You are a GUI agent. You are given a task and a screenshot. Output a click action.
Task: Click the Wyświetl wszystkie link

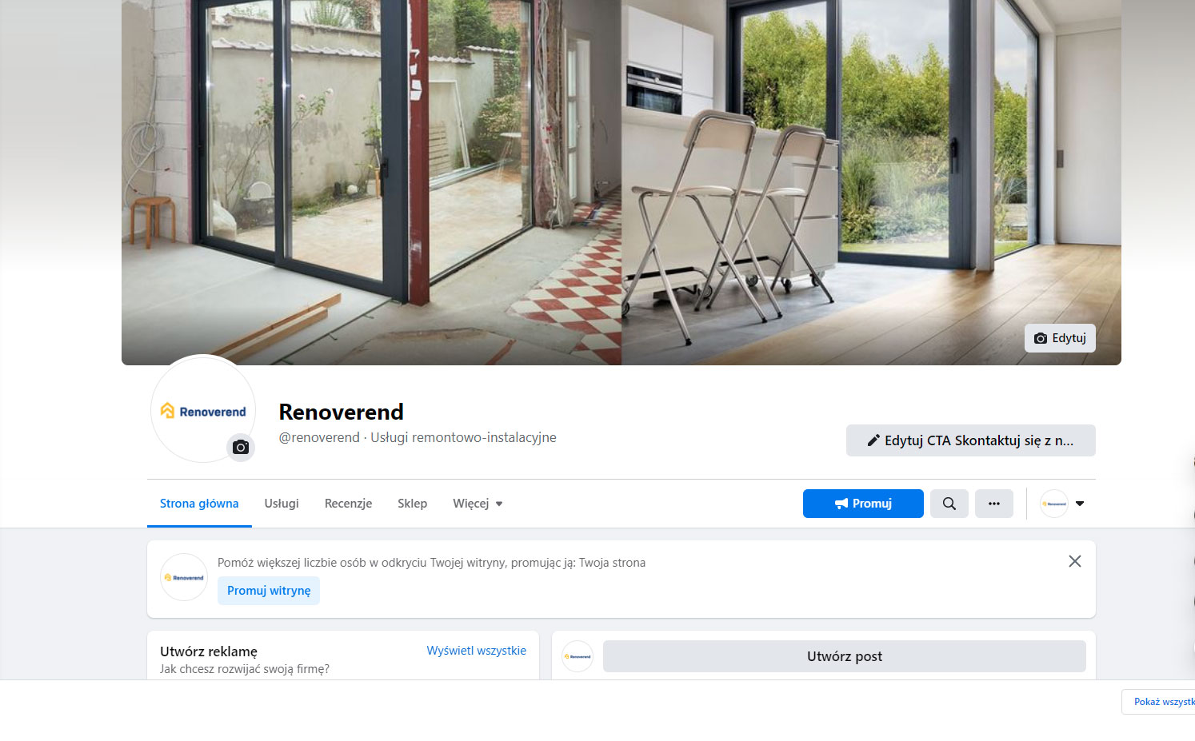(476, 651)
